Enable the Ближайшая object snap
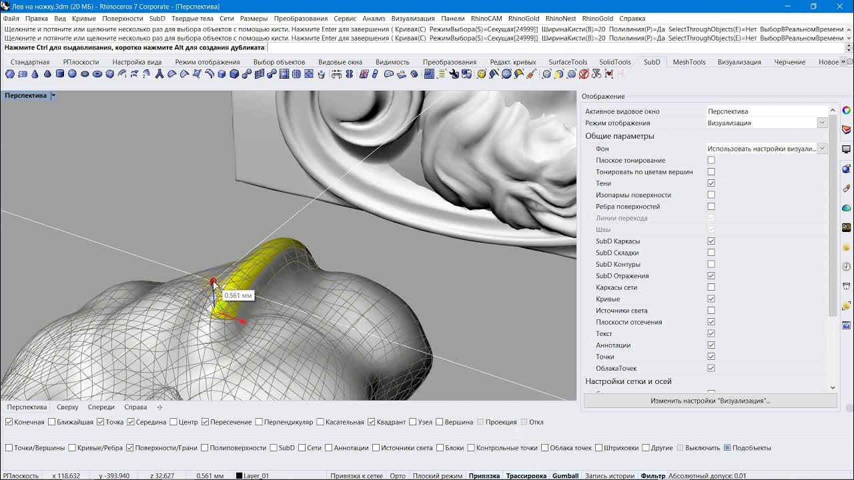The image size is (854, 480). pos(52,422)
